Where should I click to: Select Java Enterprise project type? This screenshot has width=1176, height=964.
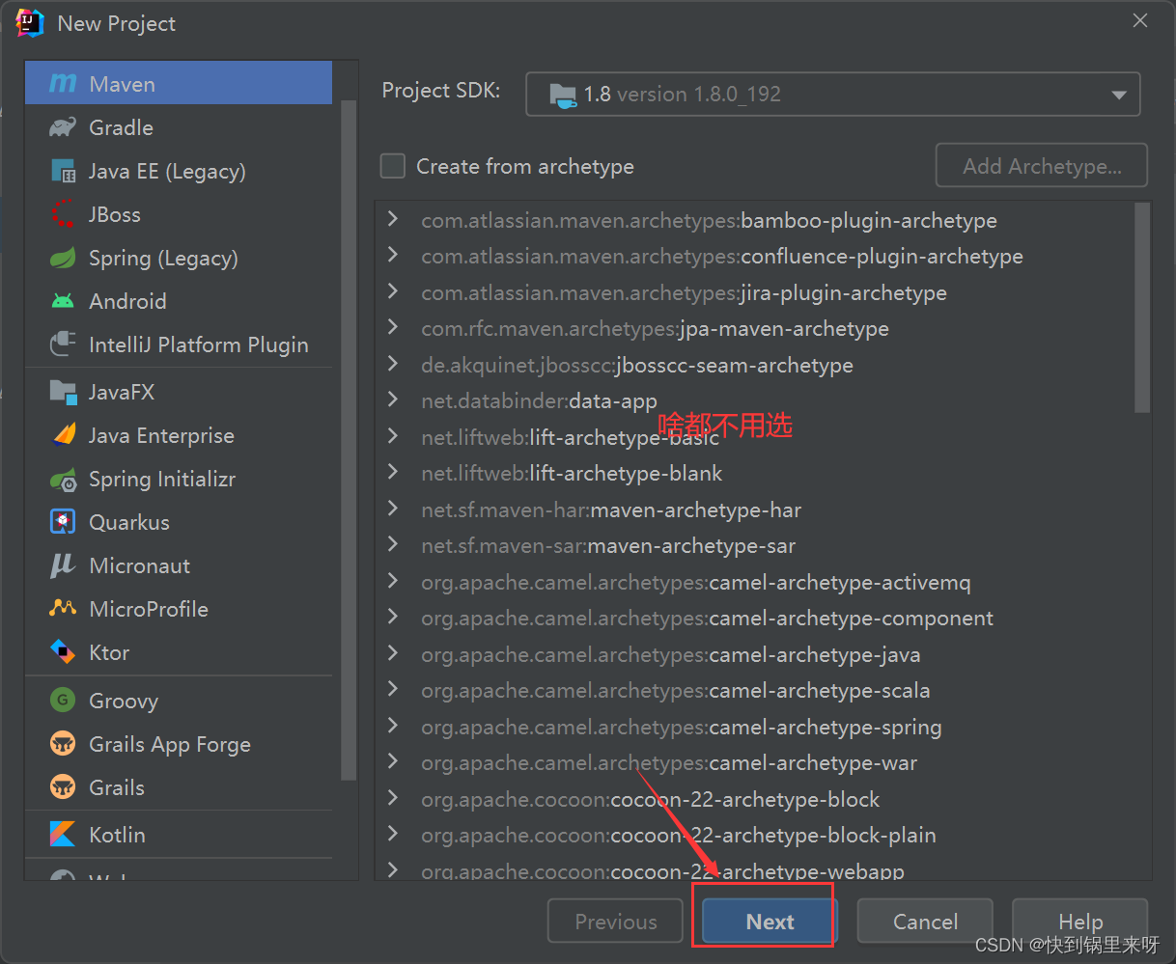pyautogui.click(x=179, y=435)
